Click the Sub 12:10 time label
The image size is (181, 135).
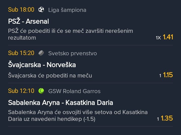(21, 91)
